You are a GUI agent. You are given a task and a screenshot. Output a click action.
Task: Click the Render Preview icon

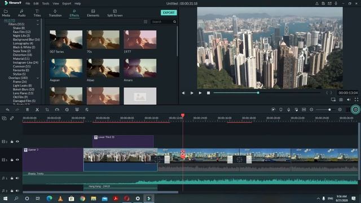coord(273,110)
